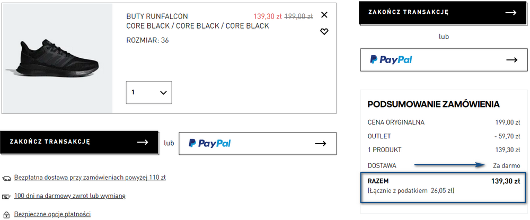
Task: Choose the lower PayPal checkout button
Action: coord(257,143)
